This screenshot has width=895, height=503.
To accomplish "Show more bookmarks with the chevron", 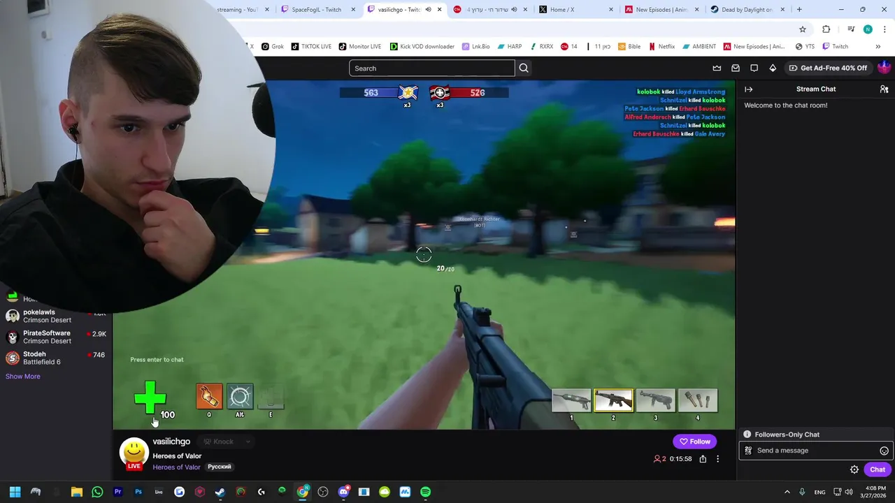I will 878,47.
